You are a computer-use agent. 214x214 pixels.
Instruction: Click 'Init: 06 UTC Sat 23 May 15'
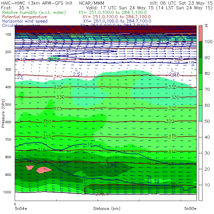pos(181,3)
